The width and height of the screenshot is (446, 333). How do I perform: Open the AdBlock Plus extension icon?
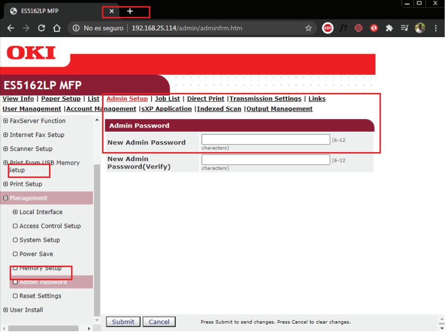[x=327, y=28]
